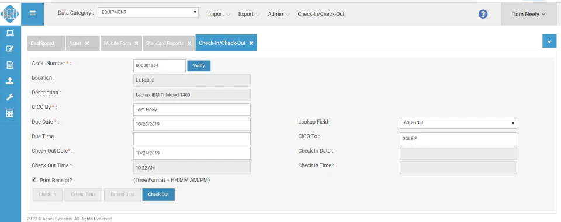Click the Check Out button

158,195
